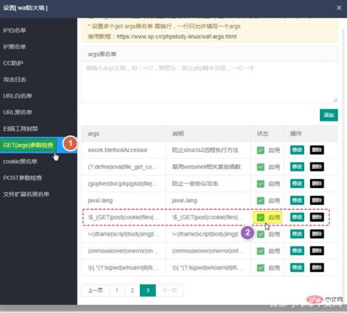
Task: Click 修改 for define|eval rule row
Action: [x=297, y=167]
